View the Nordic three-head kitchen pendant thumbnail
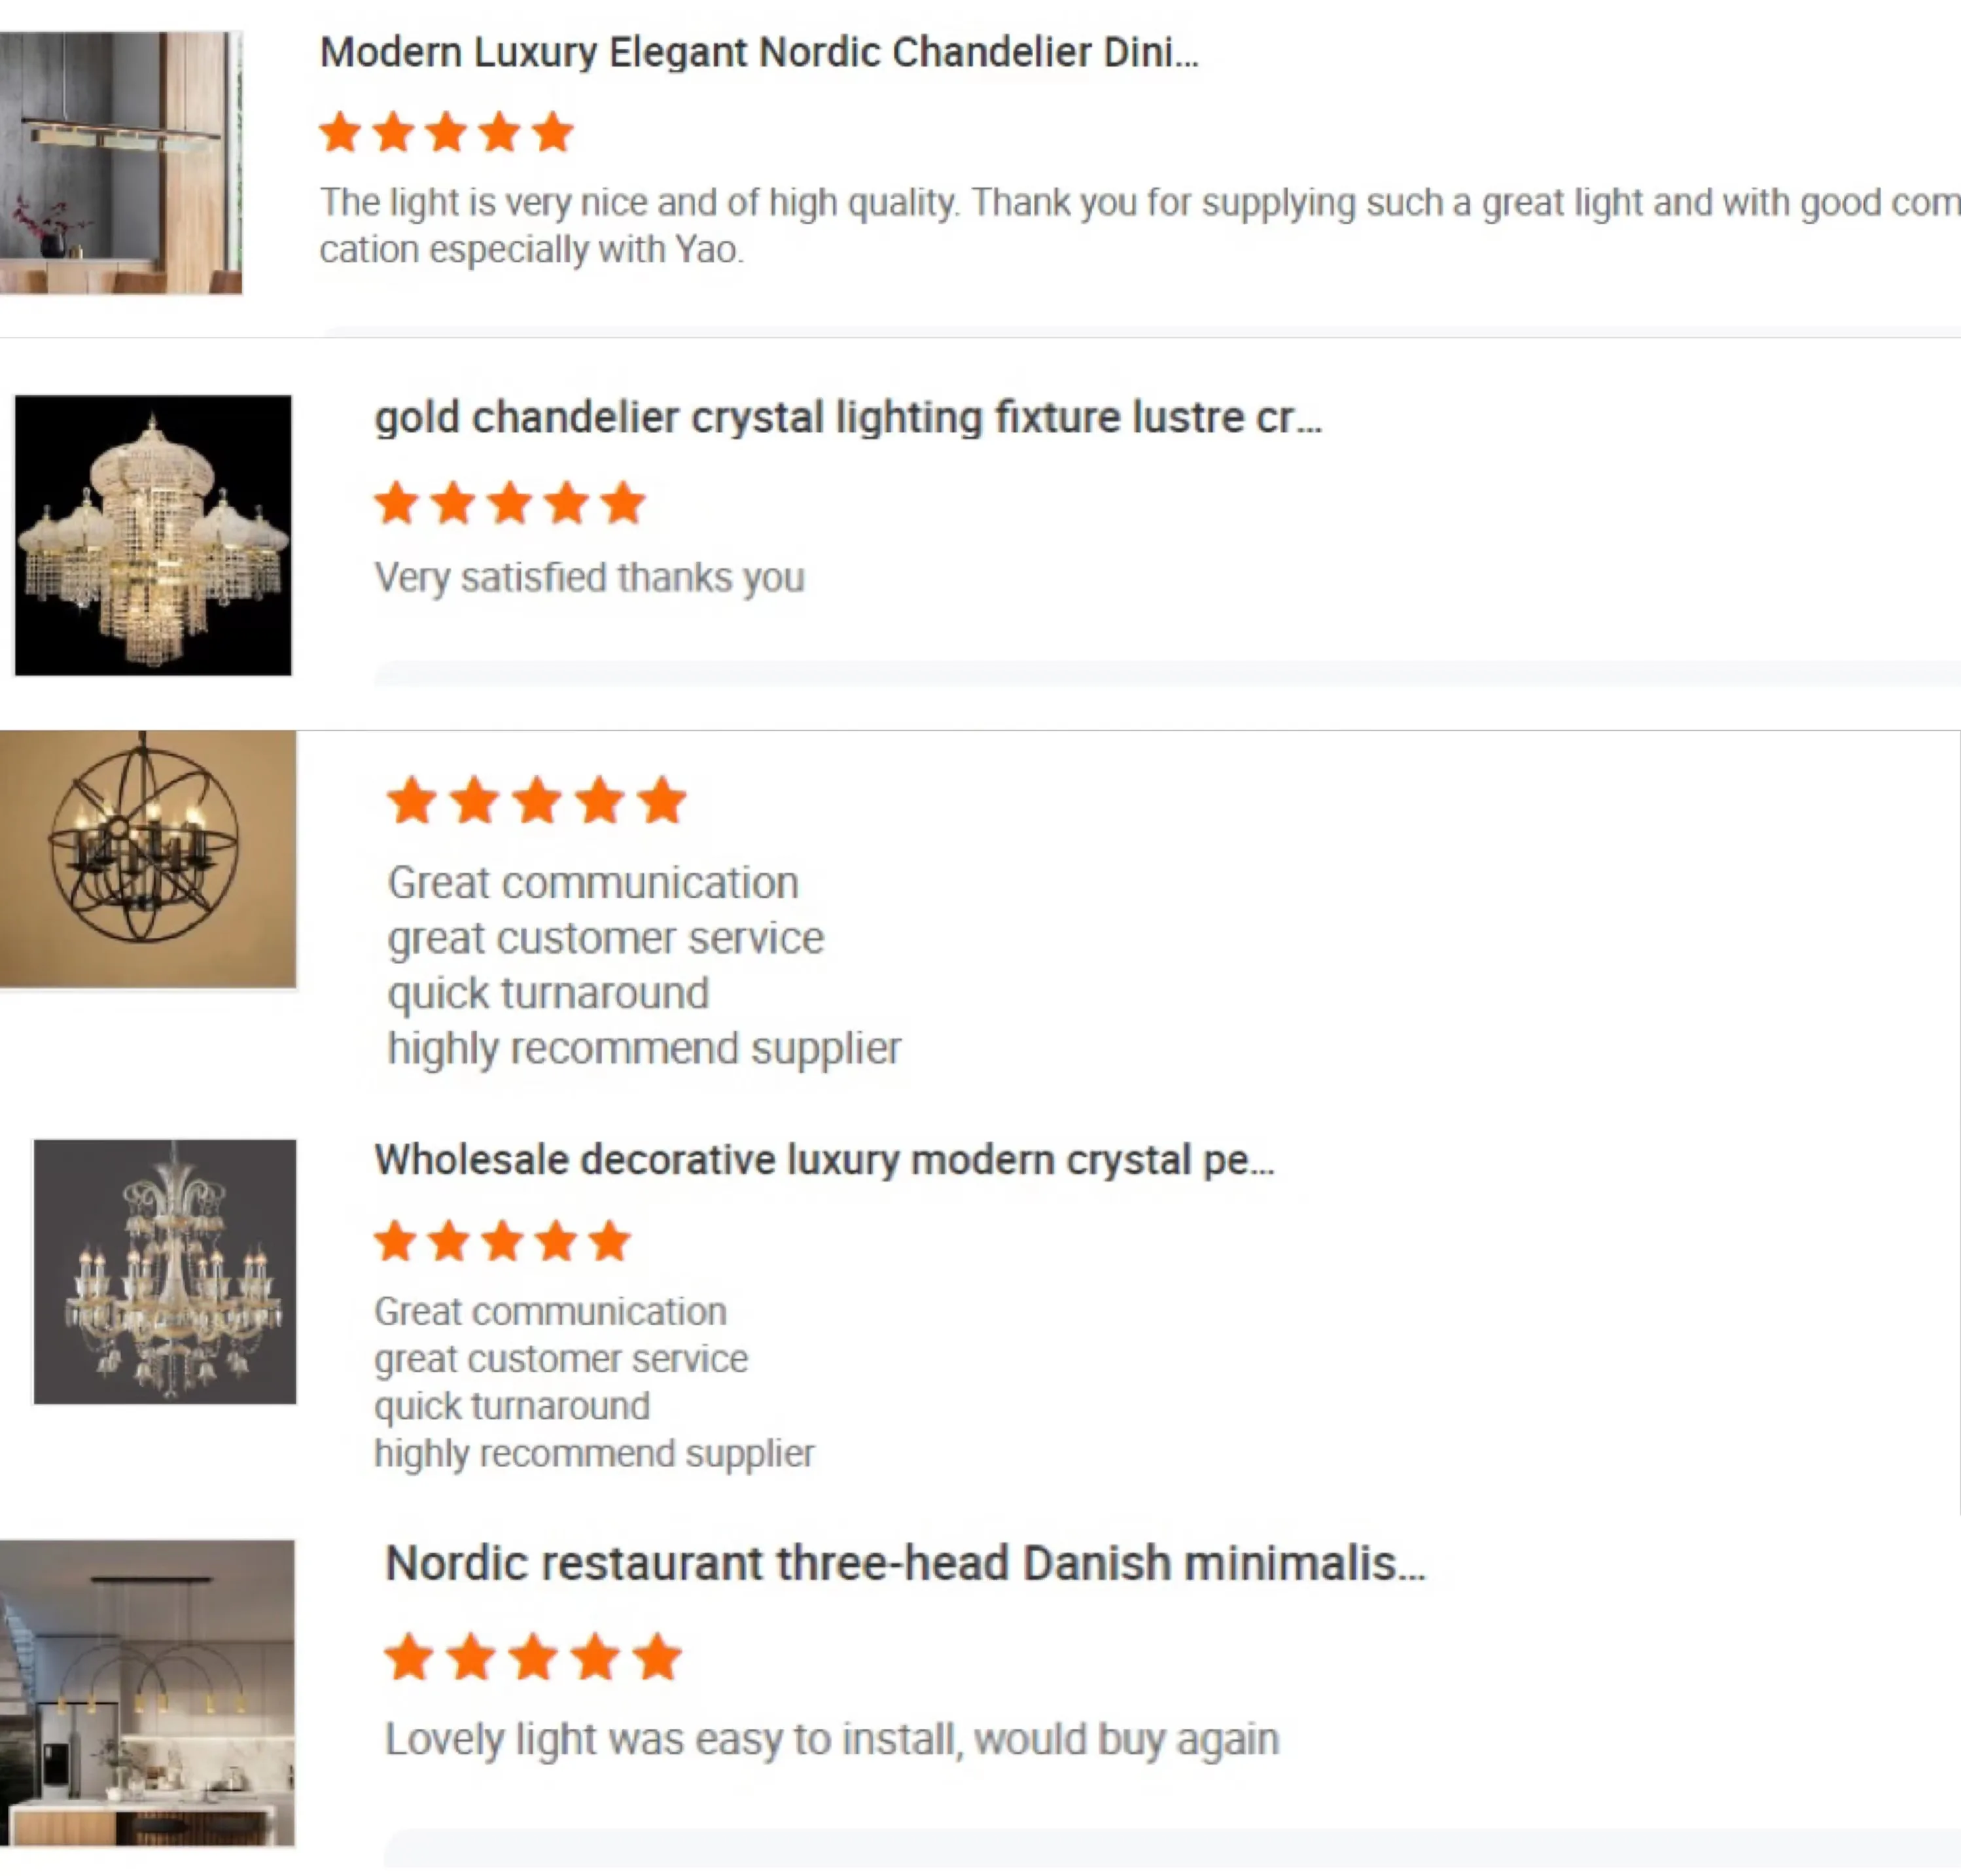Viewport: 1961px width, 1876px height. (x=147, y=1692)
